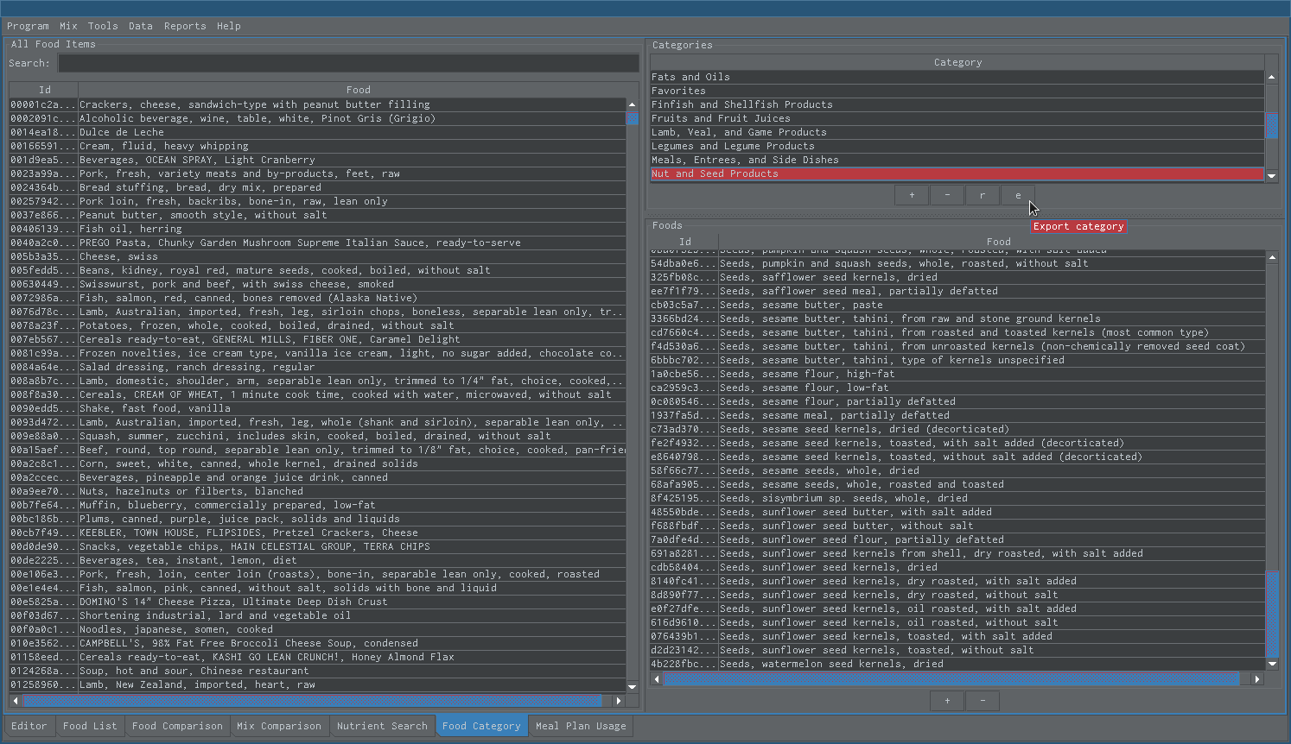The image size is (1291, 744).
Task: Switch to the Food List tab
Action: click(90, 726)
